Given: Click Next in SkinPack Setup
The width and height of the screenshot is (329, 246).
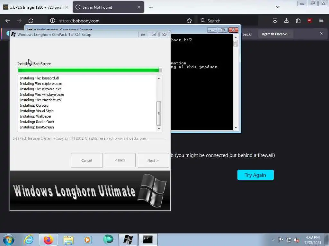Looking at the screenshot, I should tap(153, 160).
